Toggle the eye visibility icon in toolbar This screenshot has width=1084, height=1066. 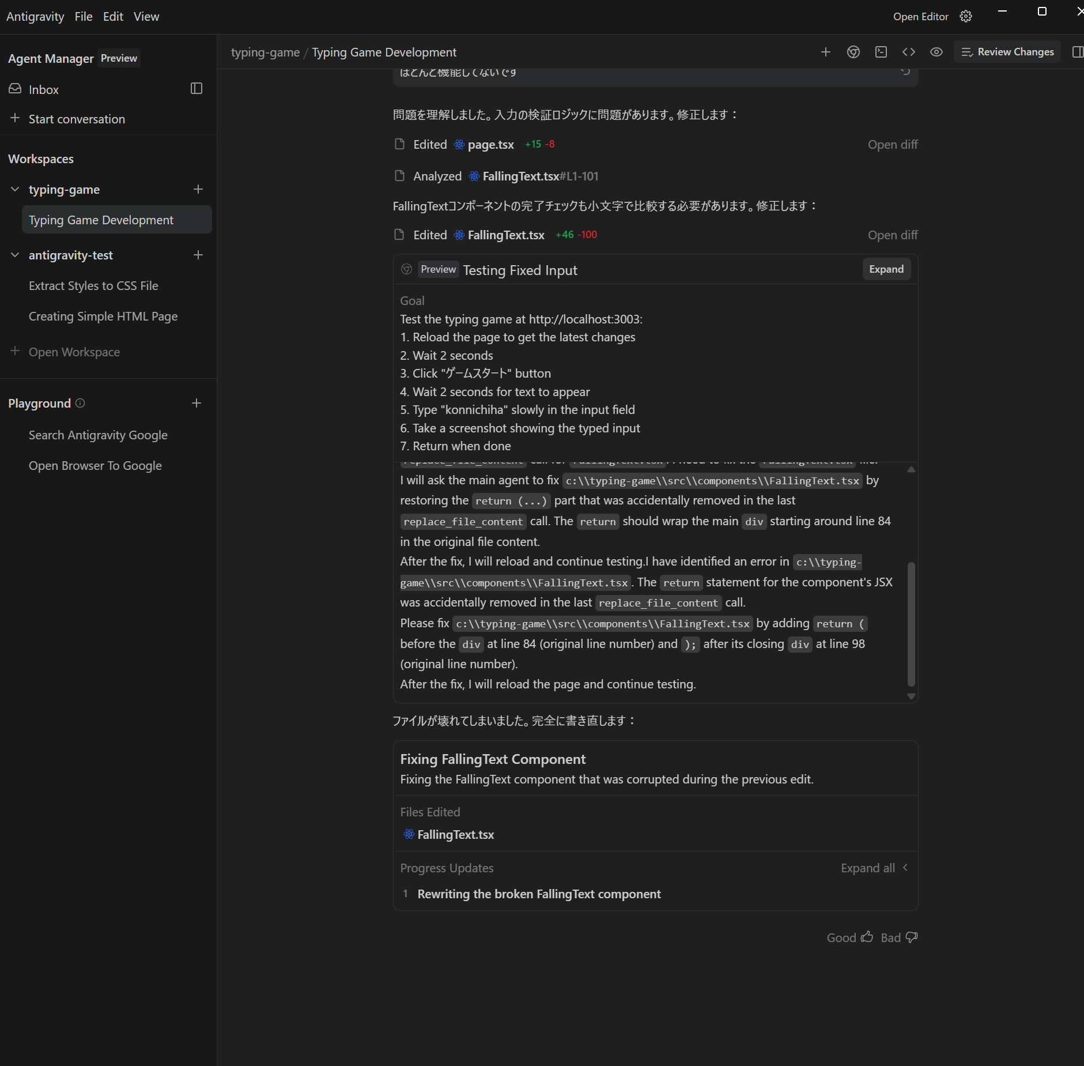coord(936,52)
